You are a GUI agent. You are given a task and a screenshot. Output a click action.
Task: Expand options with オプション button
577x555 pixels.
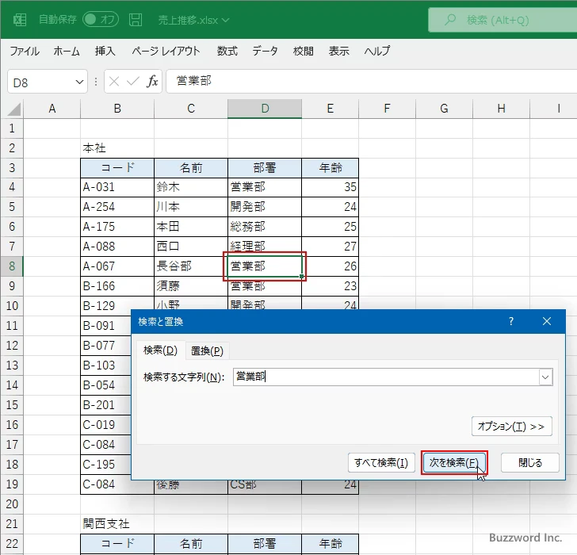pos(511,426)
